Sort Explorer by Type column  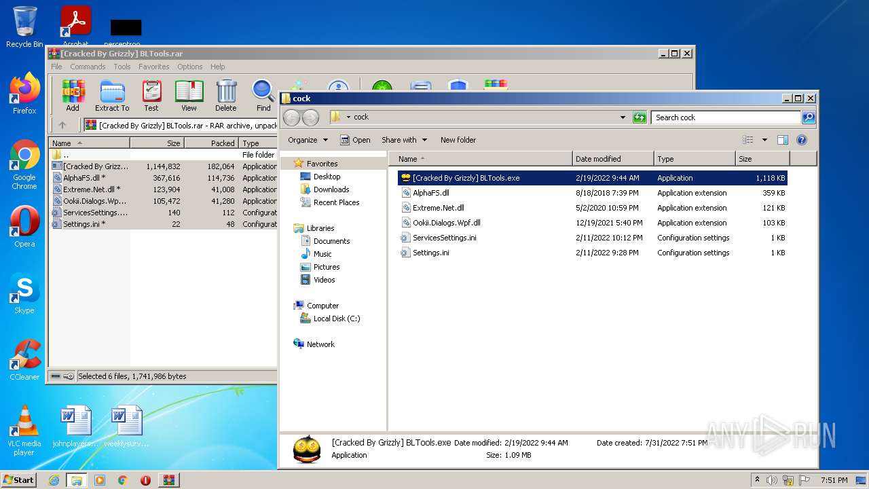coord(695,159)
